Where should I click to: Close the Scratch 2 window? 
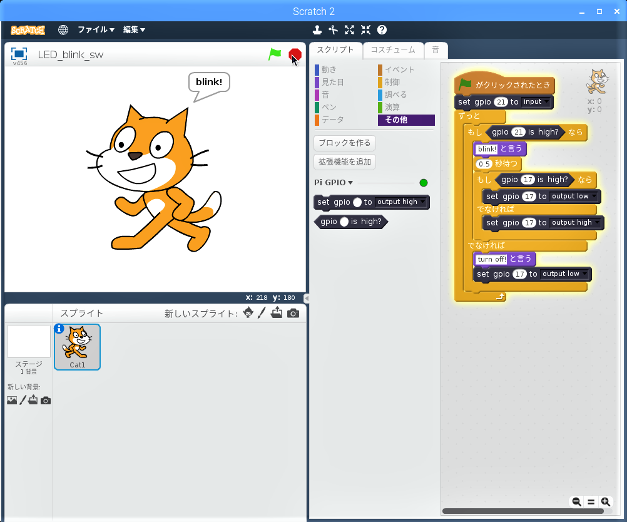(x=617, y=11)
